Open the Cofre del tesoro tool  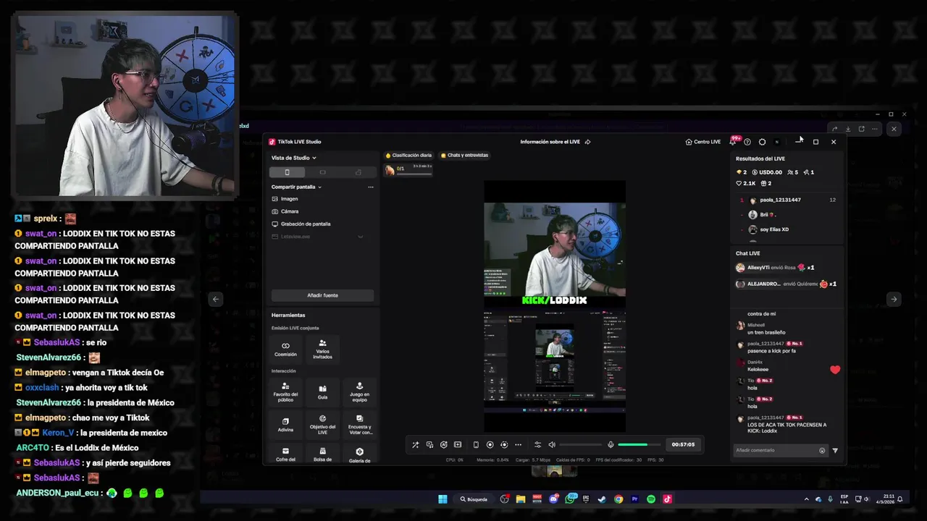pyautogui.click(x=285, y=454)
